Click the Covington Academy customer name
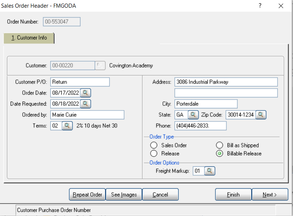 coord(131,66)
